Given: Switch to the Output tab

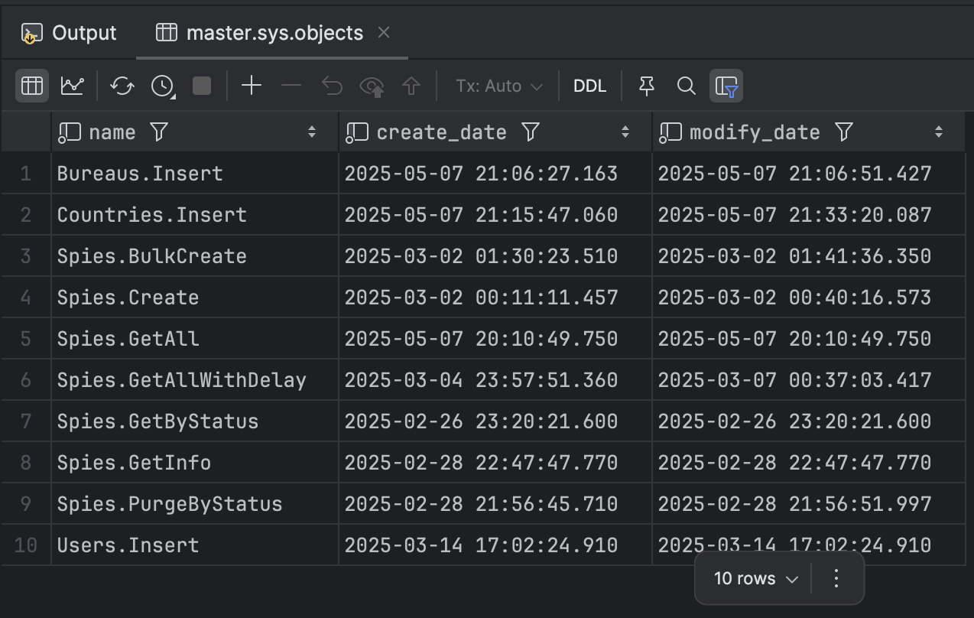Looking at the screenshot, I should [70, 33].
